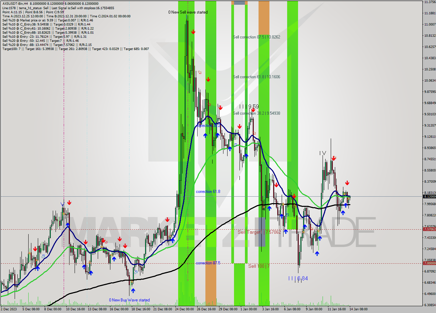Viewport: 436px width, 313px height.
Task: Click the "Sell %10 @ Entry -23: 11.76124" line
Action: pos(45,36)
